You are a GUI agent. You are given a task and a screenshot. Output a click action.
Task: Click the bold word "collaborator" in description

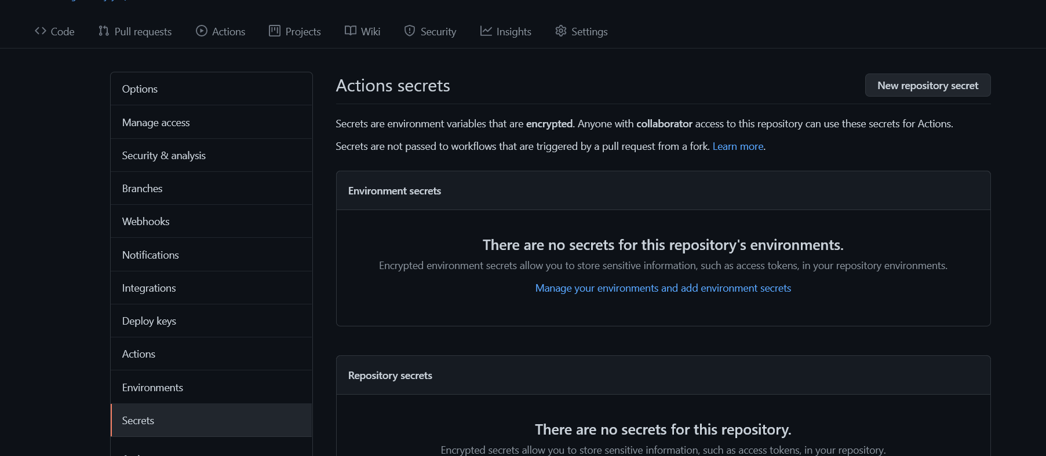664,124
